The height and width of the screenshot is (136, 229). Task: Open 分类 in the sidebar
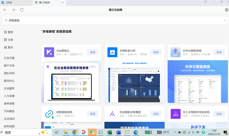coord(9,40)
